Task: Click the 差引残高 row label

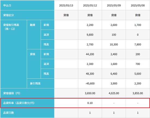Action: (x=41, y=84)
